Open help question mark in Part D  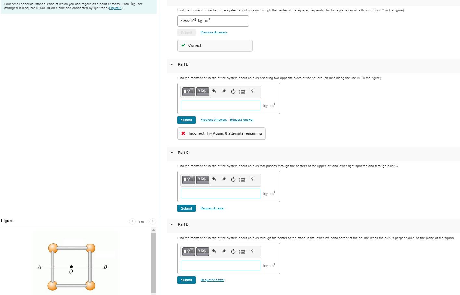click(x=252, y=251)
